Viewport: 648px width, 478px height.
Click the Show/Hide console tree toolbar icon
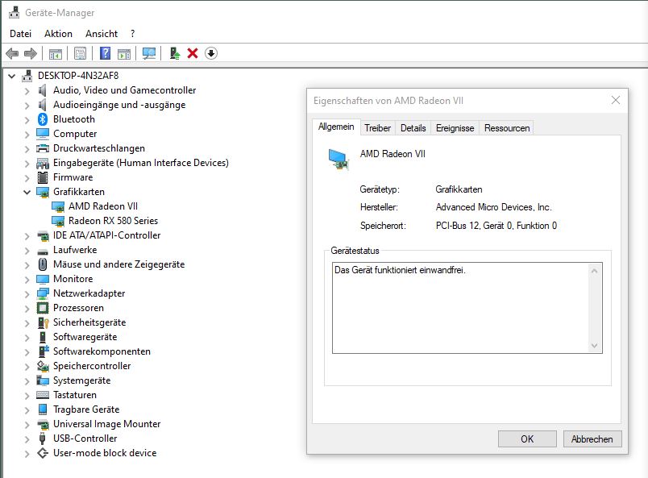(56, 54)
